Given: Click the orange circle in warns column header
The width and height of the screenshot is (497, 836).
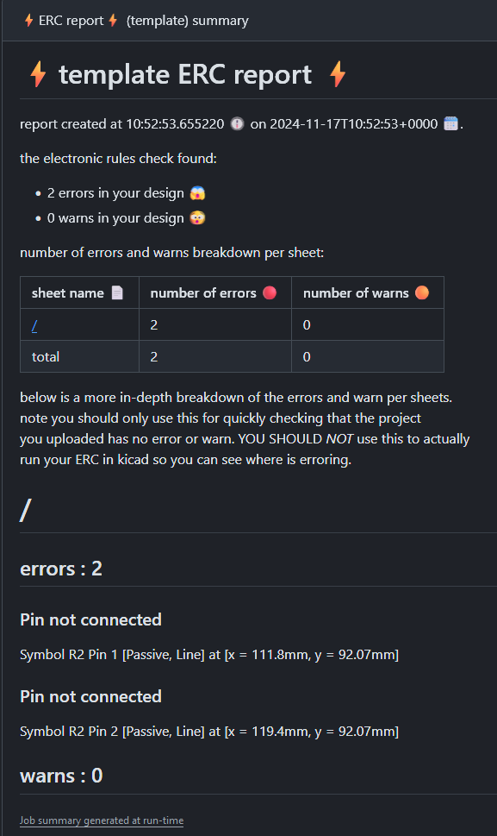Looking at the screenshot, I should 422,292.
